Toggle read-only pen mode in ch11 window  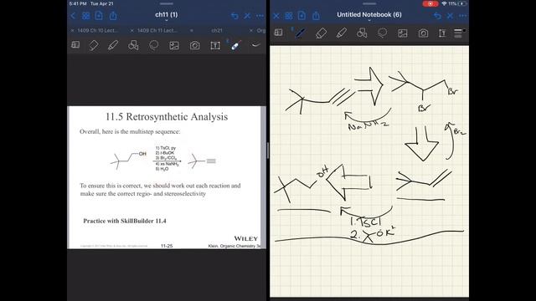pyautogui.click(x=248, y=16)
